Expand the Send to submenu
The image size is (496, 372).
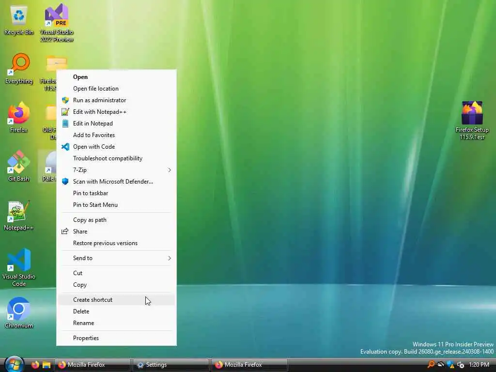coord(116,258)
